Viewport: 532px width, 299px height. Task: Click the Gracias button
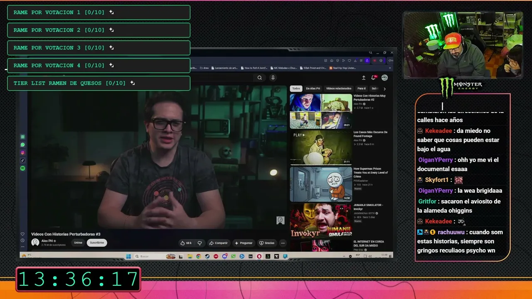(x=267, y=243)
